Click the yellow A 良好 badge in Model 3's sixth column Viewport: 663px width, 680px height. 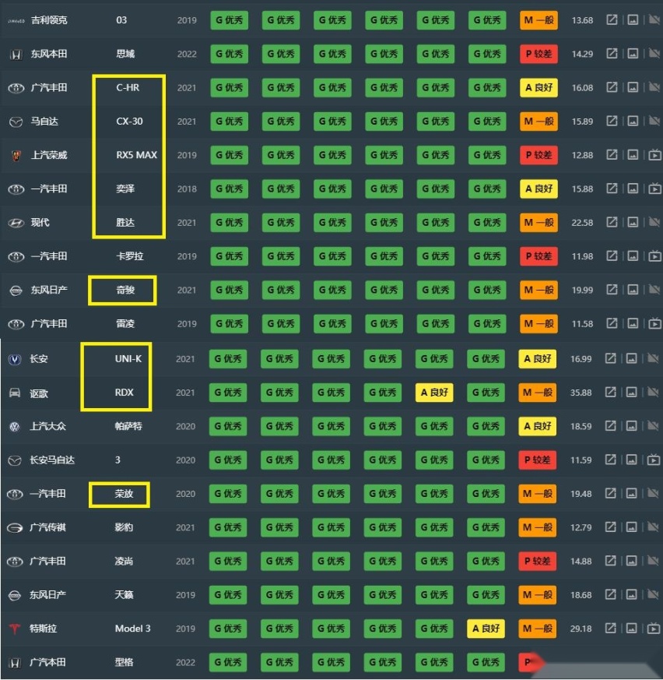[x=486, y=629]
